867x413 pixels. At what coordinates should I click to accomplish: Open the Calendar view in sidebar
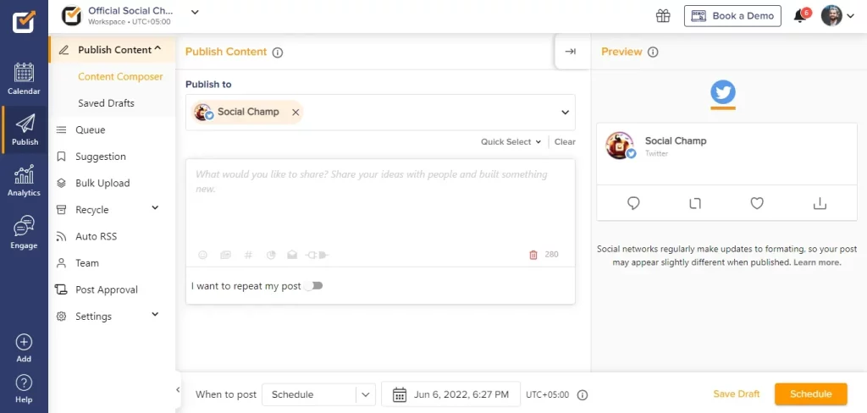[x=24, y=79]
